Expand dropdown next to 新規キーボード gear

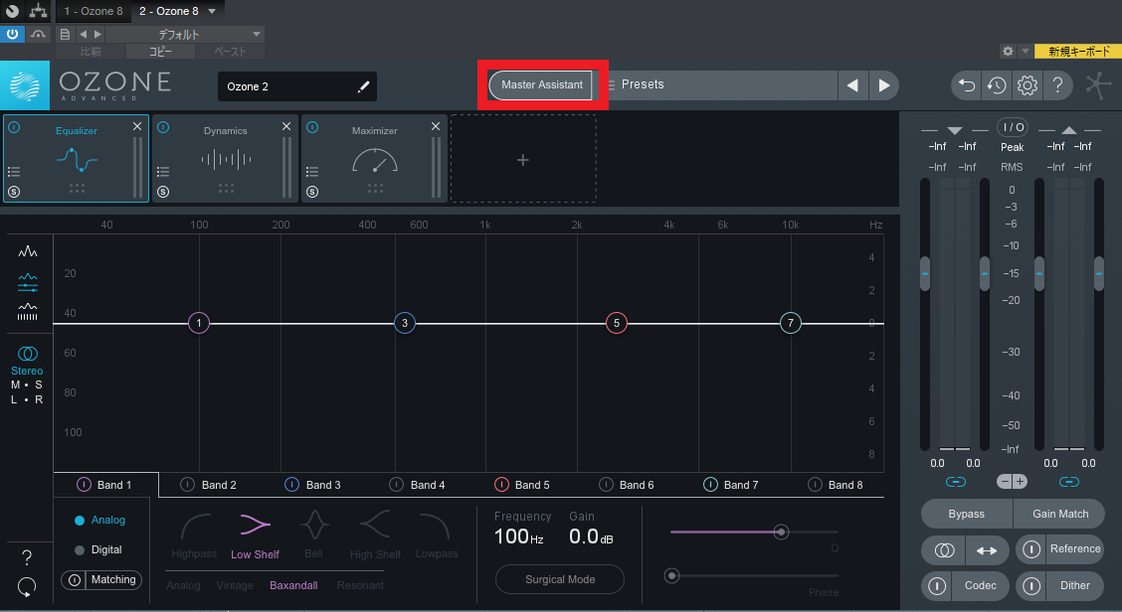pos(1025,52)
